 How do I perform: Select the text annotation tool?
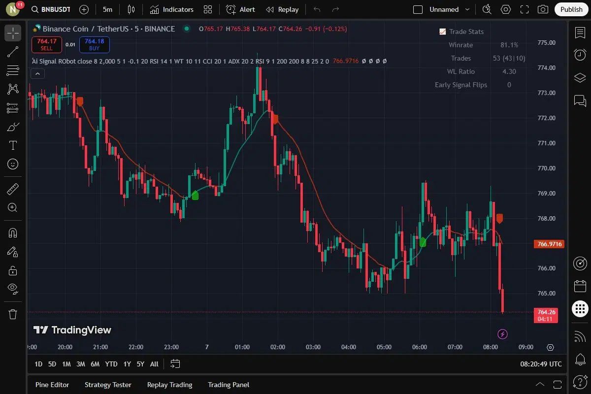tap(13, 145)
